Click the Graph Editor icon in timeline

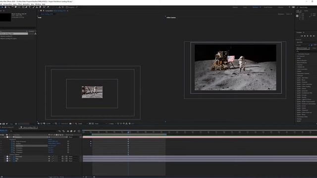click(79, 131)
